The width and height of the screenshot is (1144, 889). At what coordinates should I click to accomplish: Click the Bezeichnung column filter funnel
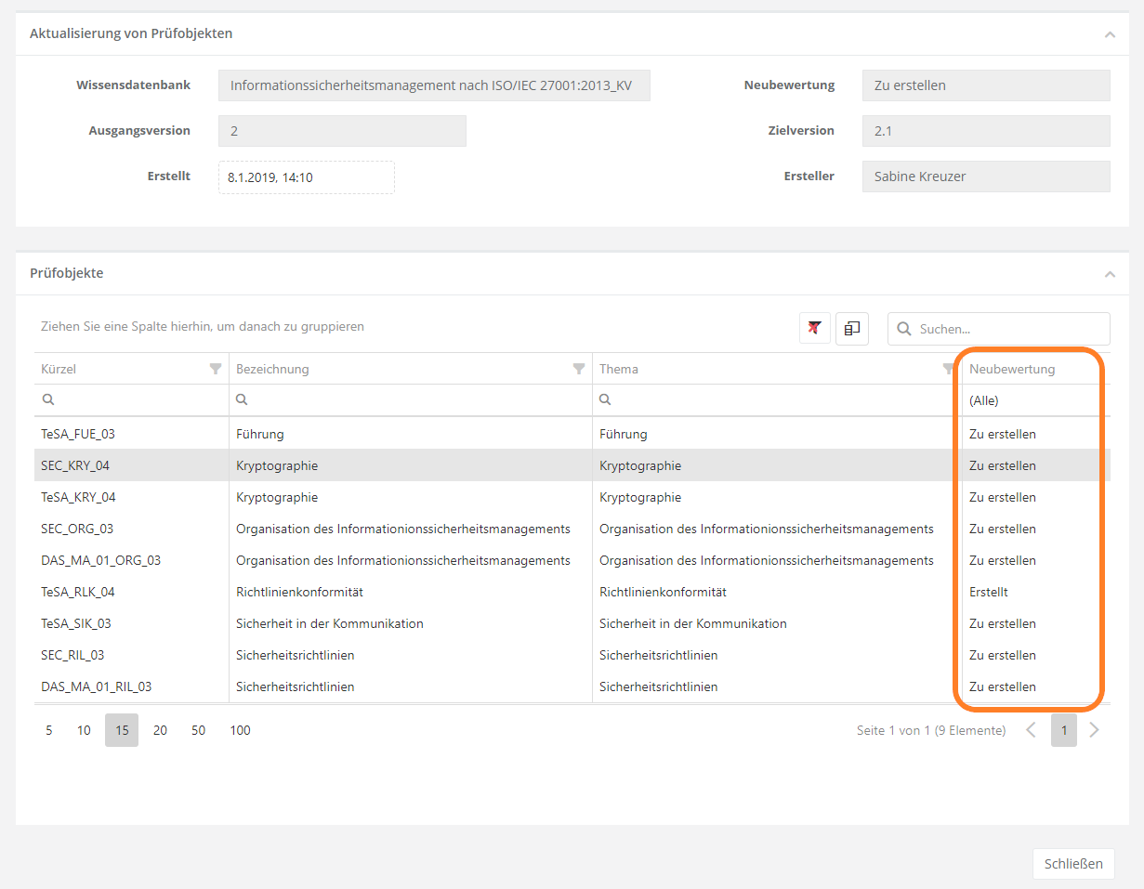pos(579,370)
